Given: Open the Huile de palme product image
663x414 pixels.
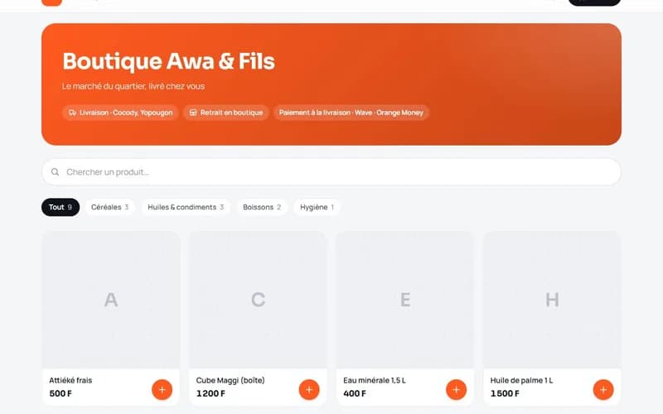Looking at the screenshot, I should [x=552, y=300].
